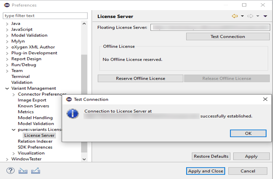This screenshot has height=179, width=273.
Task: Select WindowTester tree item
Action: (x=26, y=159)
